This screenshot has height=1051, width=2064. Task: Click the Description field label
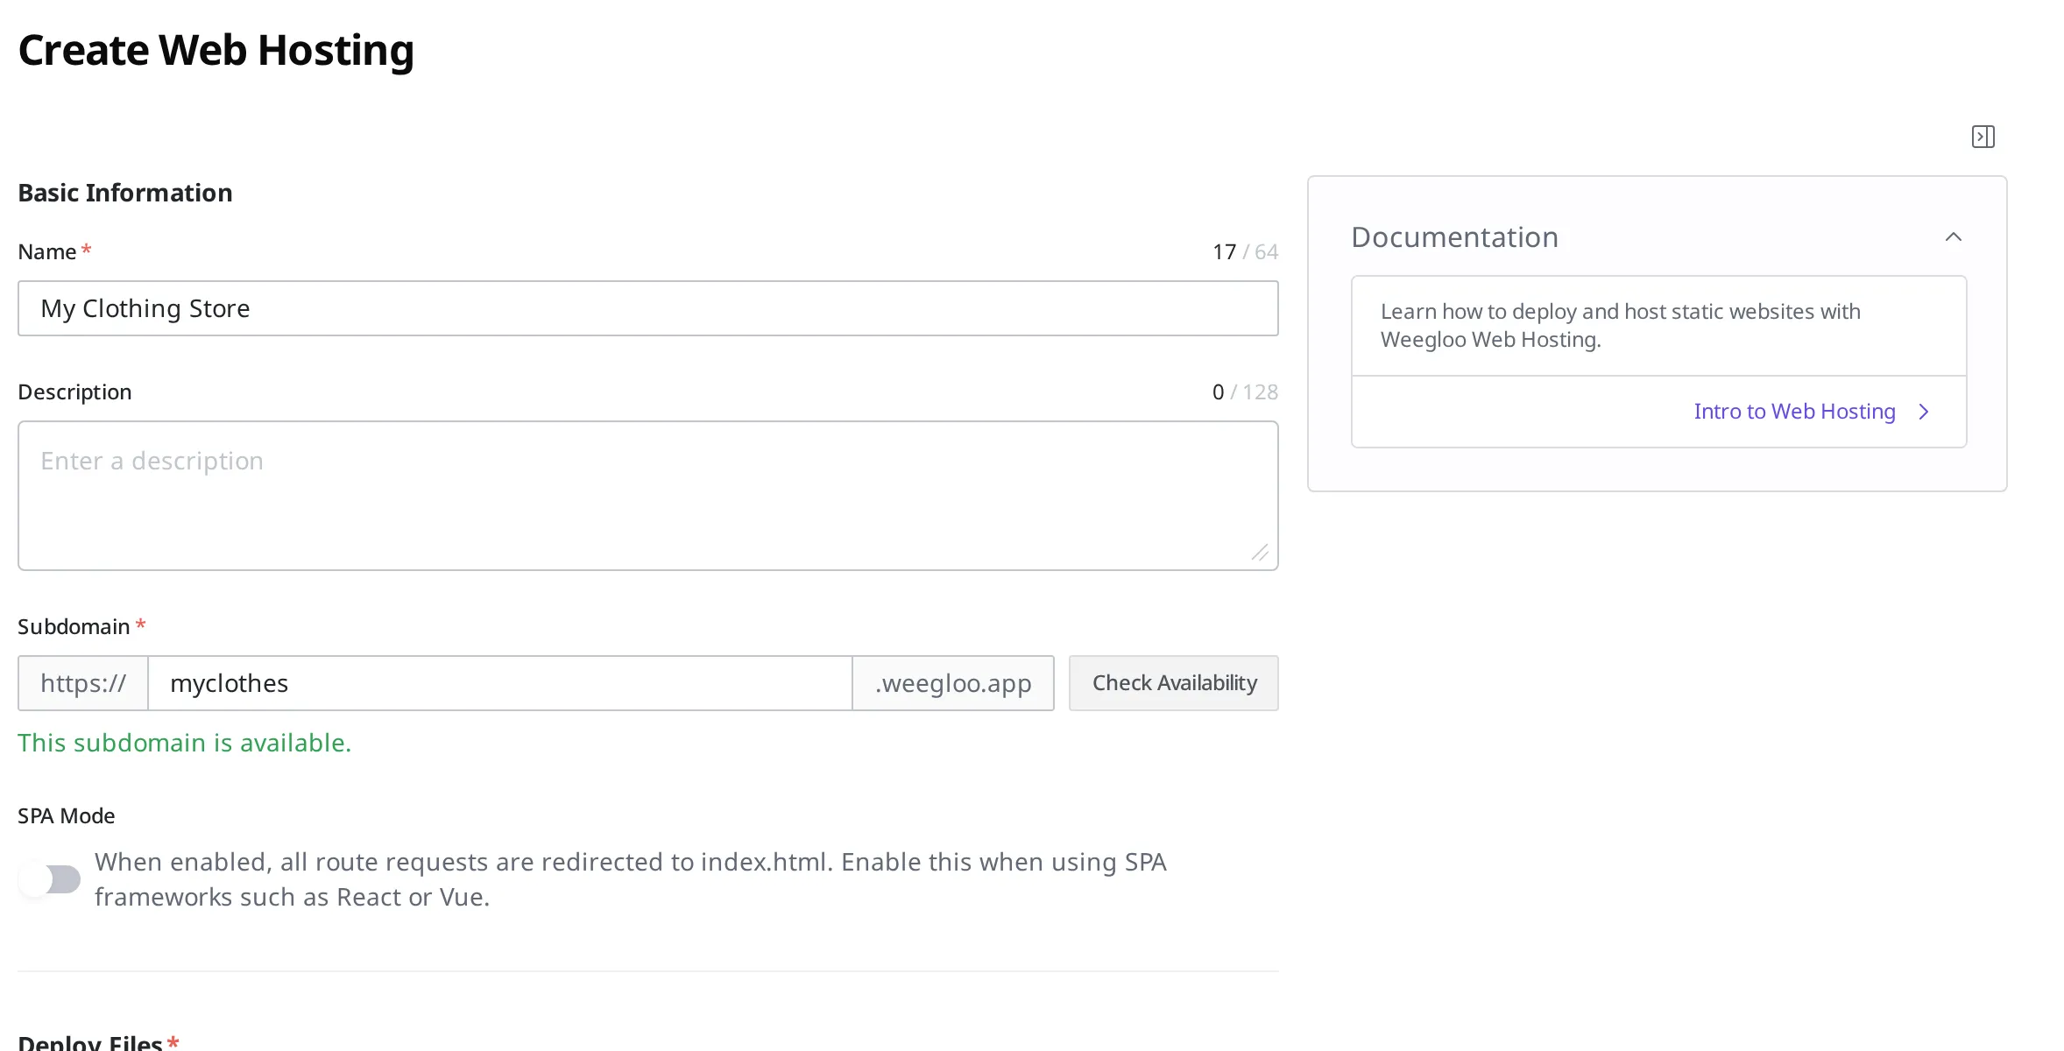(x=74, y=392)
